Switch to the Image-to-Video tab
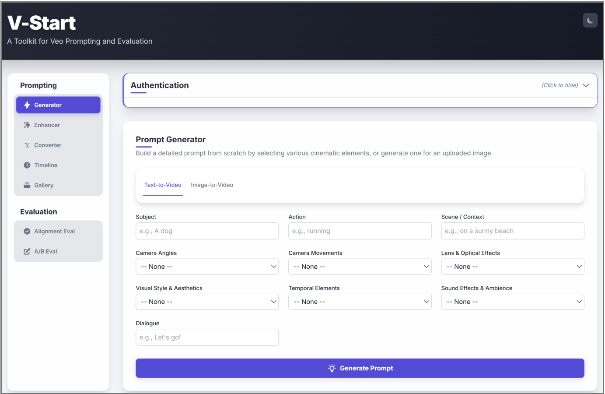Screen dimensions: 605x394 (212, 185)
